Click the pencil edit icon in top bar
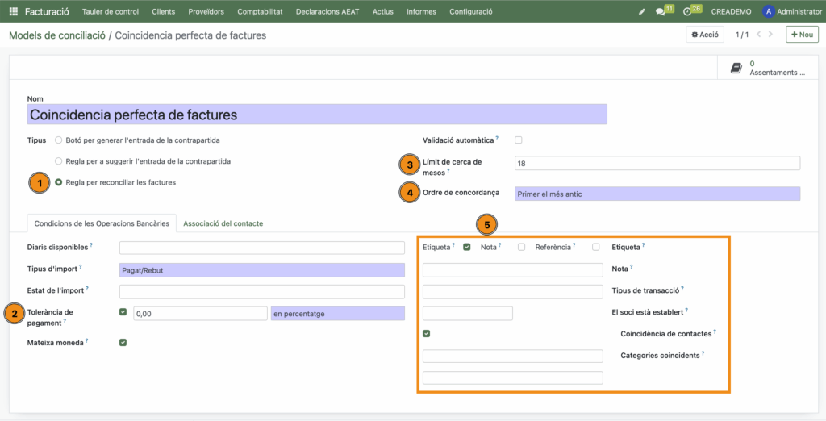The width and height of the screenshot is (826, 421). 642,12
